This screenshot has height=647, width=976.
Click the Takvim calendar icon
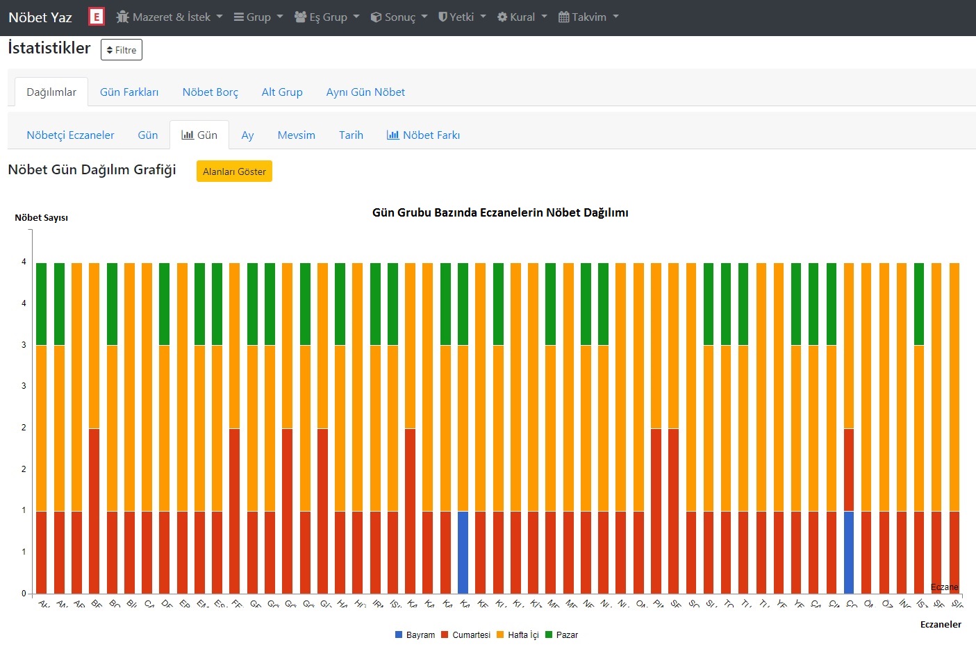[x=564, y=17]
